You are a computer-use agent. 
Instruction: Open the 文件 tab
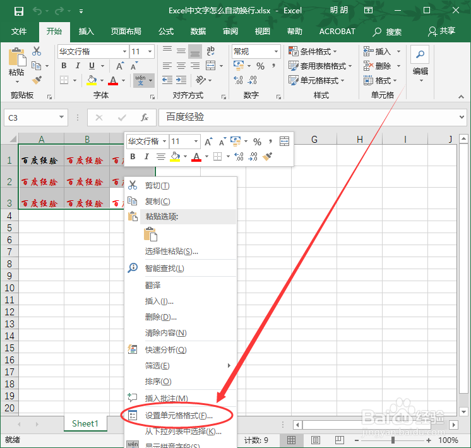18,31
